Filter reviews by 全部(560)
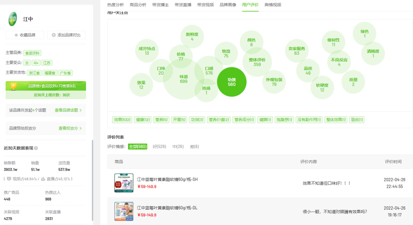413x225 pixels. pos(138,147)
